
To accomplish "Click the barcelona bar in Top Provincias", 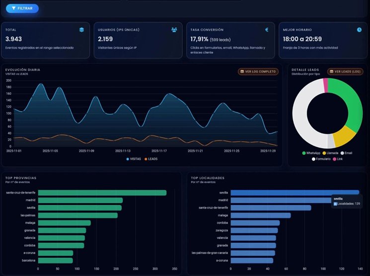I will [x=55, y=260].
